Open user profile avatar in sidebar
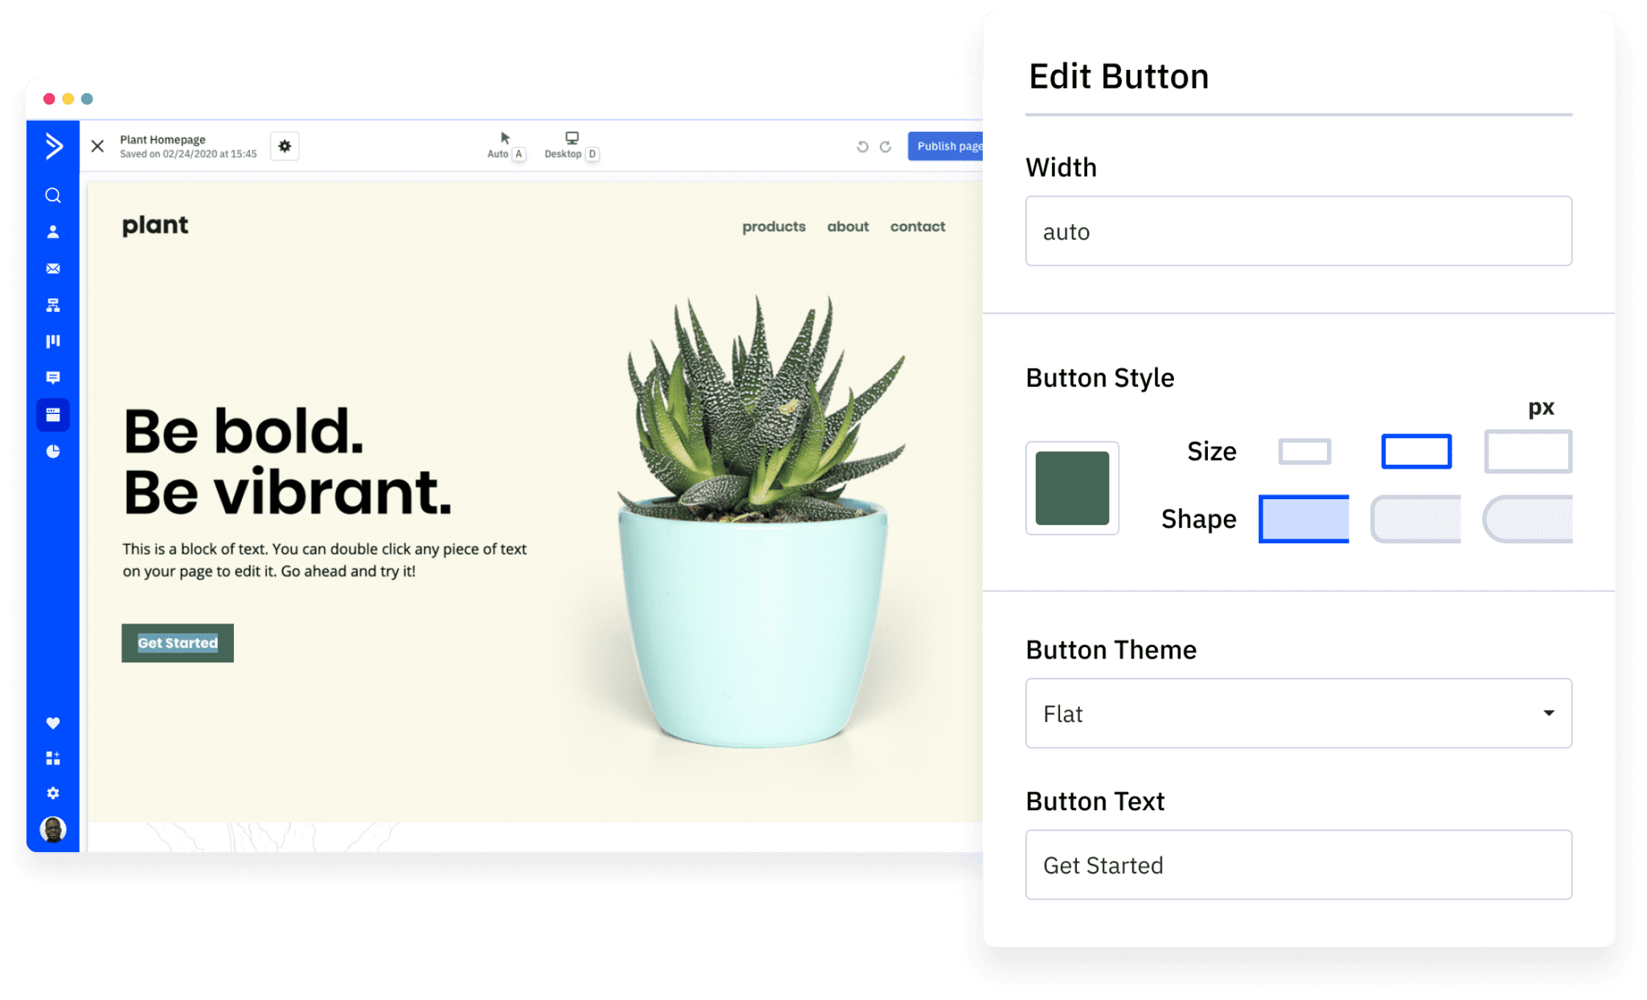This screenshot has height=1000, width=1647. tap(53, 829)
